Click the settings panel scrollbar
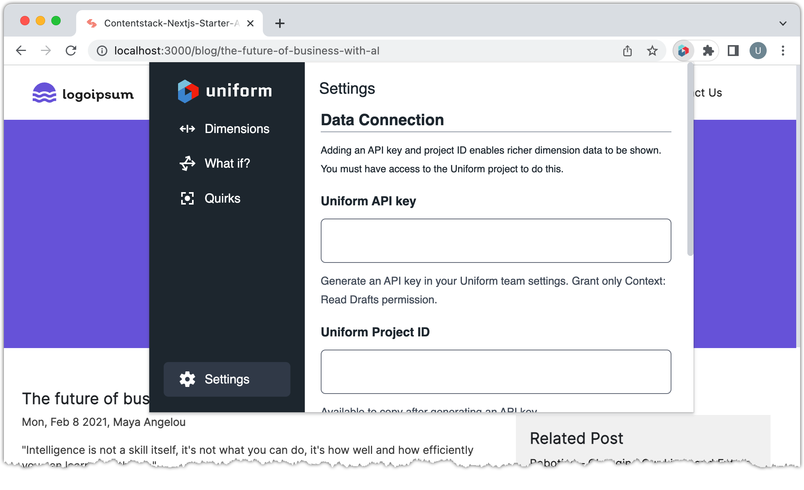 click(x=690, y=159)
